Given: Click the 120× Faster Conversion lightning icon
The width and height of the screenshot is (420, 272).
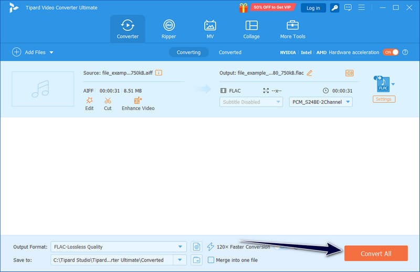Looking at the screenshot, I should click(x=211, y=247).
